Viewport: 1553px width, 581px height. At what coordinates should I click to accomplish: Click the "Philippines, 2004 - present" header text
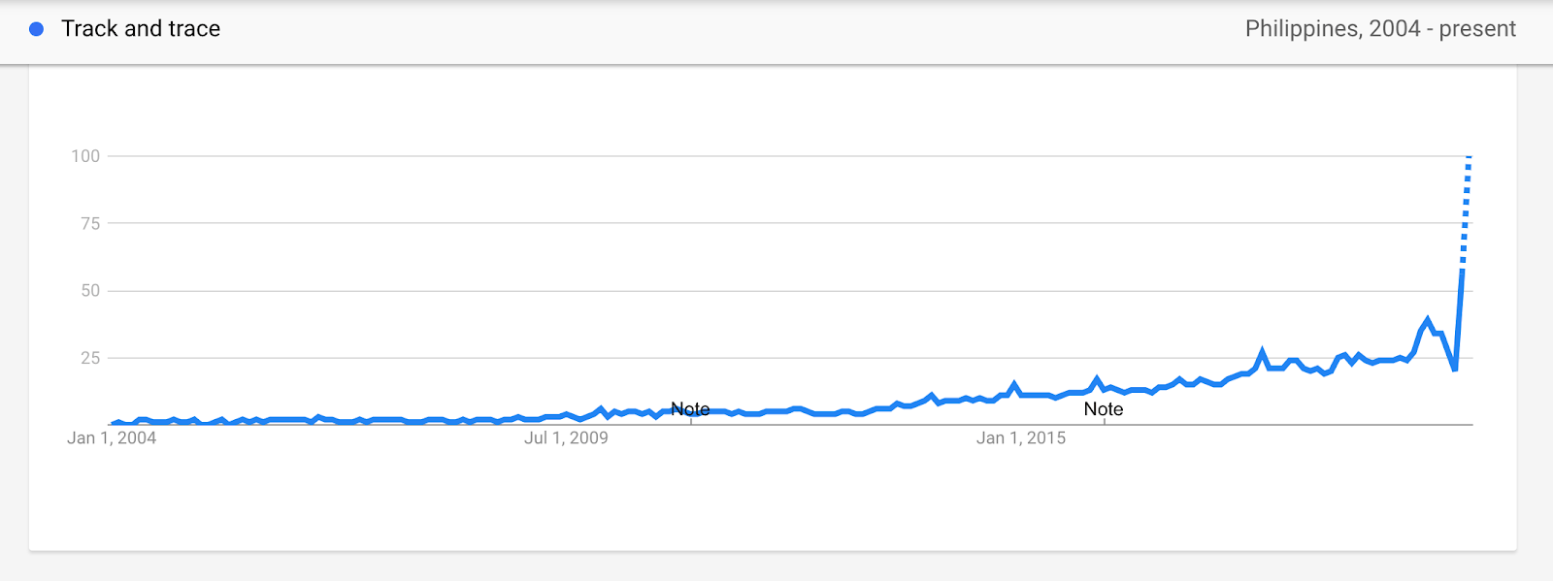(1379, 29)
